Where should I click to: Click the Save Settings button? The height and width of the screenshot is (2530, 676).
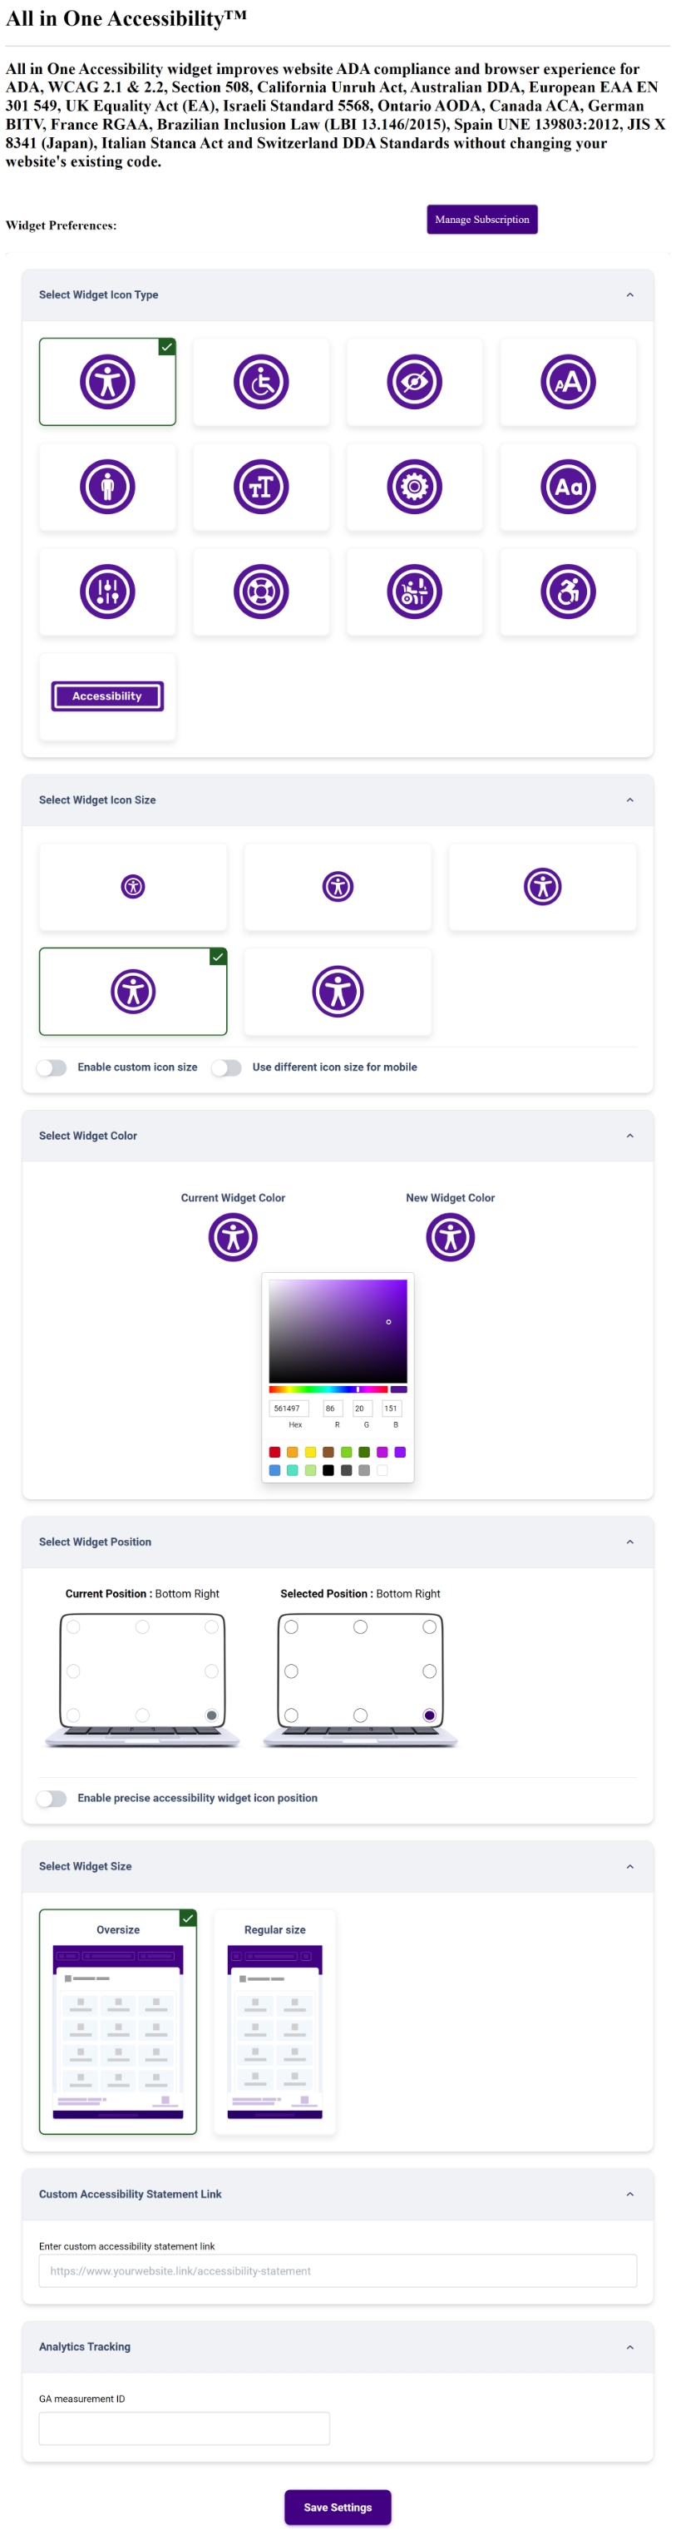click(338, 2507)
